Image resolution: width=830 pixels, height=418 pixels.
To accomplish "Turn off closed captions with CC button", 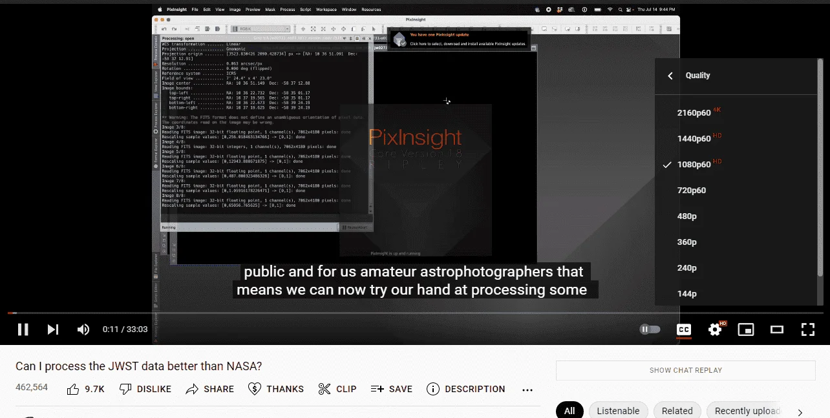I will point(683,329).
